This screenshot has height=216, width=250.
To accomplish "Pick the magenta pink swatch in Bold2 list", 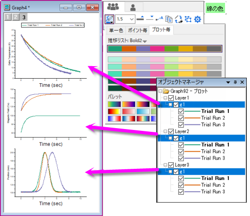I will pos(158,49).
